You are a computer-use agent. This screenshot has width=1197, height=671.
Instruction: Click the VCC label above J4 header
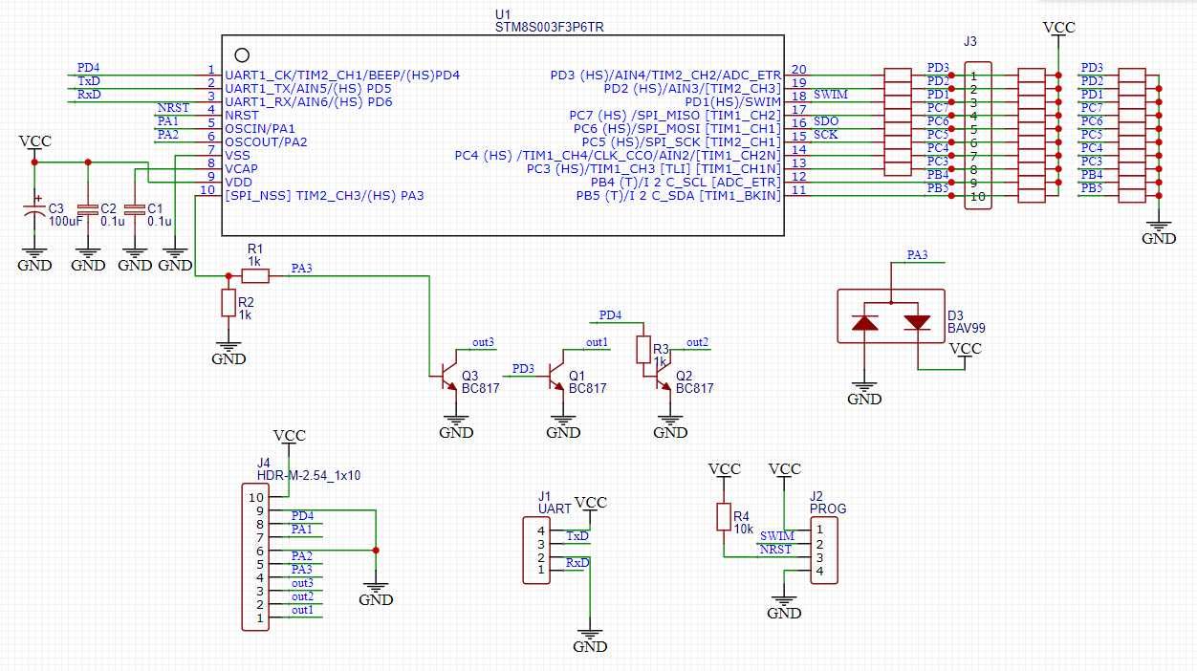point(289,436)
